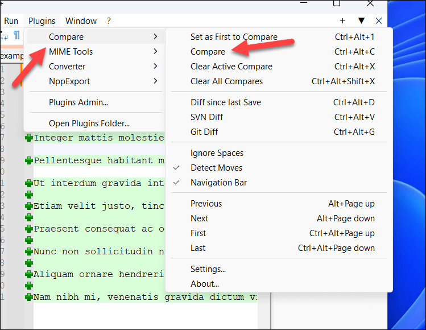Click the green plus marker beside 'Nam nibh mi'
Image resolution: width=426 pixels, height=330 pixels.
[x=28, y=297]
